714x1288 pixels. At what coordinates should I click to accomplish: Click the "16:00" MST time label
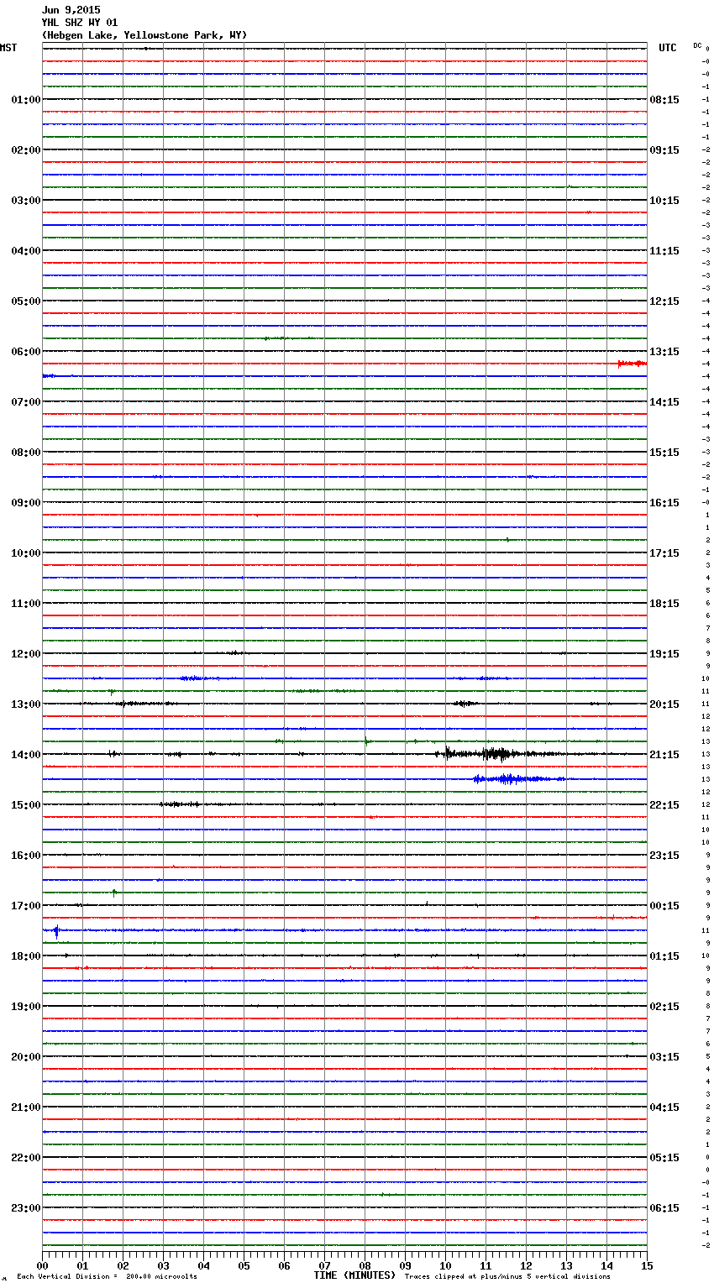26,856
